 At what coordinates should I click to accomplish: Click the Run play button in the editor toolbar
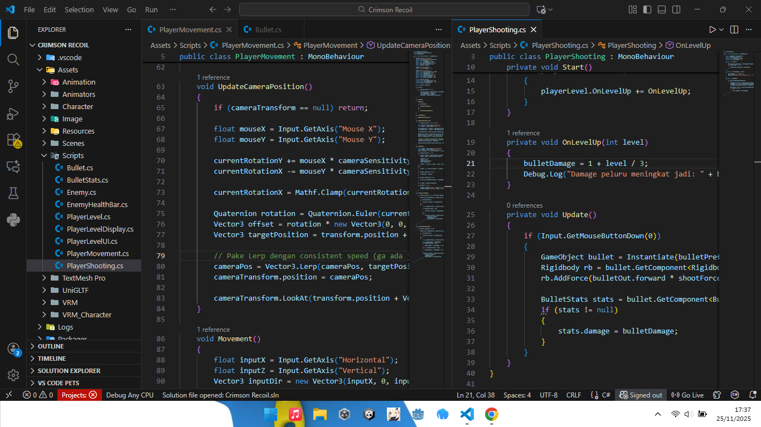(712, 30)
